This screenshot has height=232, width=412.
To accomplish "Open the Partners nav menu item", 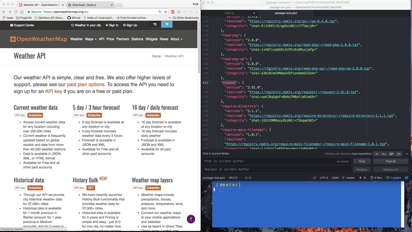I will click(x=123, y=39).
